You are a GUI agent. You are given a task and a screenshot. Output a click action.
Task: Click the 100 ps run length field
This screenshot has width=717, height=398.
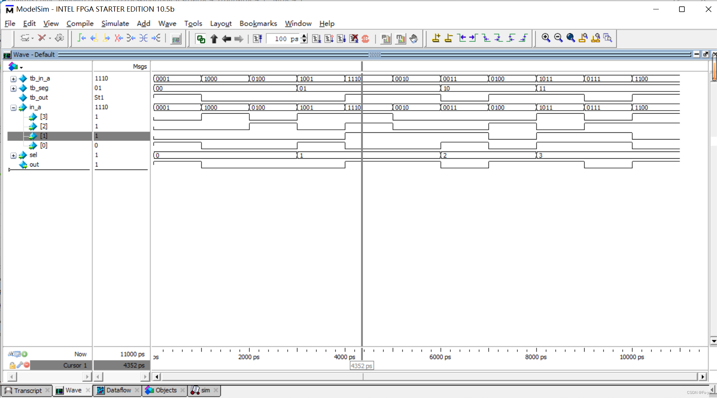coord(283,39)
